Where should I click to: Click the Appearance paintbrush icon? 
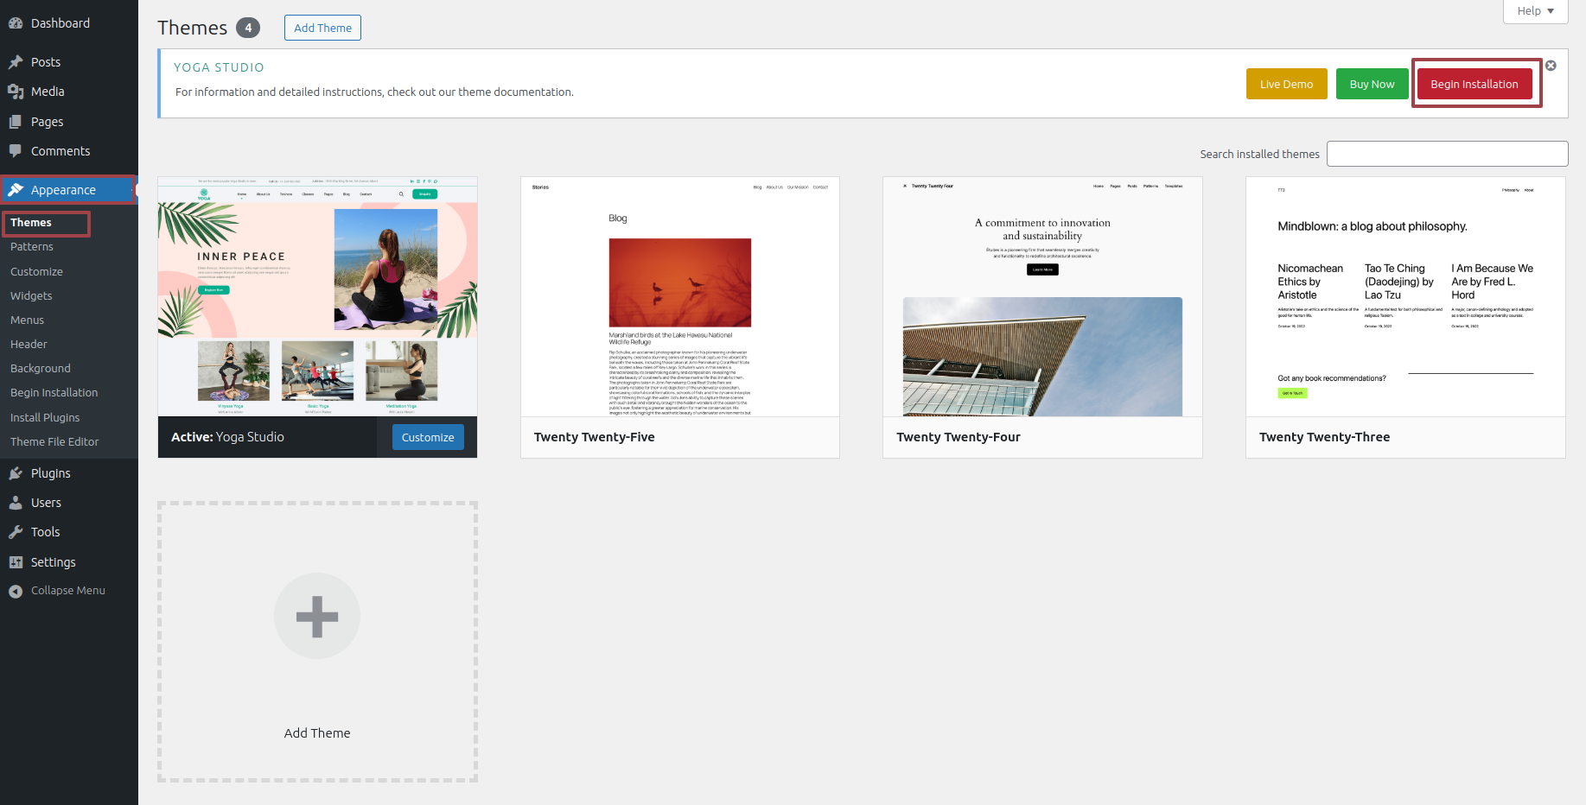pos(16,190)
